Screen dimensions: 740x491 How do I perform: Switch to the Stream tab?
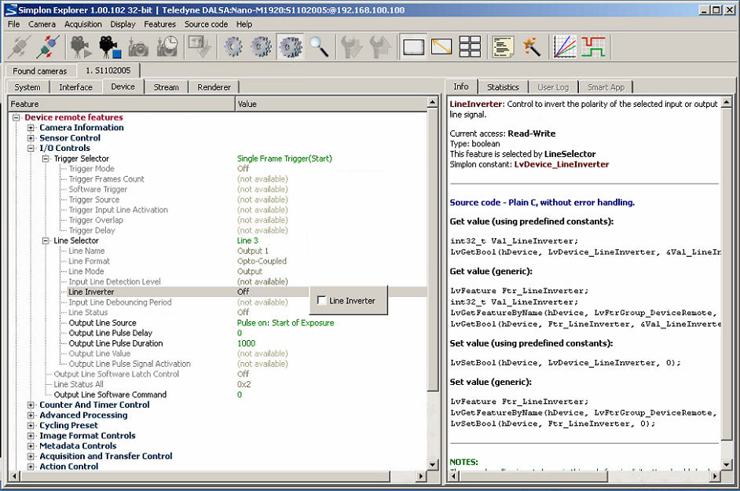(166, 87)
